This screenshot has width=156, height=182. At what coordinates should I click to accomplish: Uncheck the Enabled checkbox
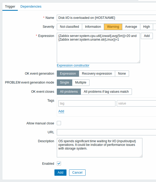pos(59,163)
